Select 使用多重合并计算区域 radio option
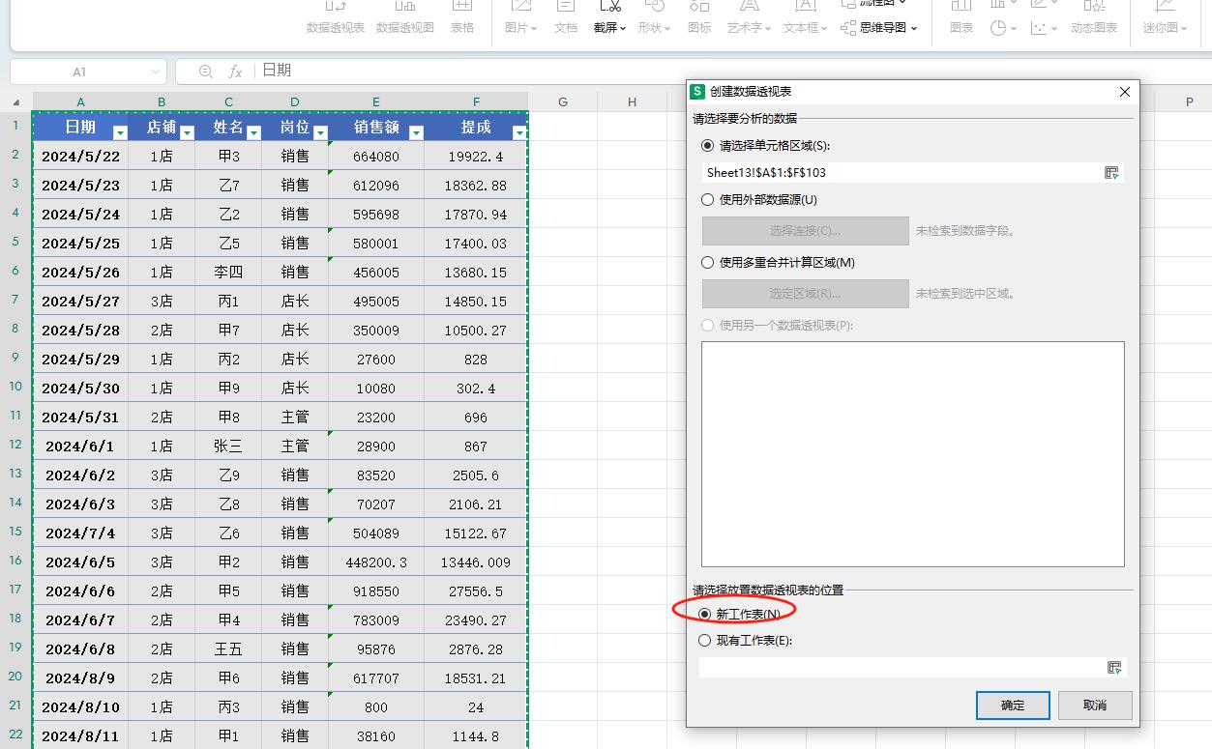1212x749 pixels. tap(707, 263)
